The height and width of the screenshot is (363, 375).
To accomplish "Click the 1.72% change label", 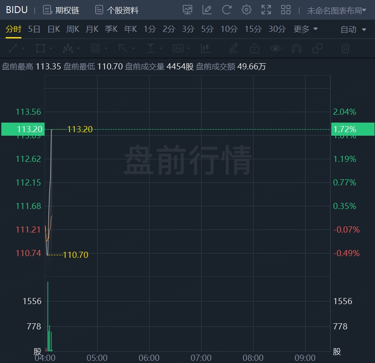I will (x=353, y=129).
